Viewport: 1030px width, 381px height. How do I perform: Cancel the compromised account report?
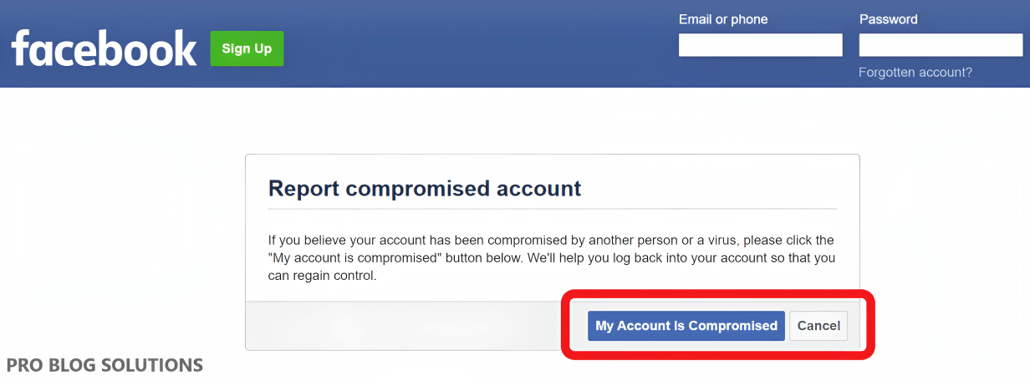818,326
